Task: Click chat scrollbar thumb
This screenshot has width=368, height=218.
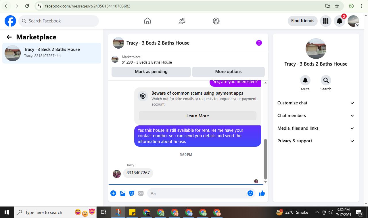Action: 265,159
